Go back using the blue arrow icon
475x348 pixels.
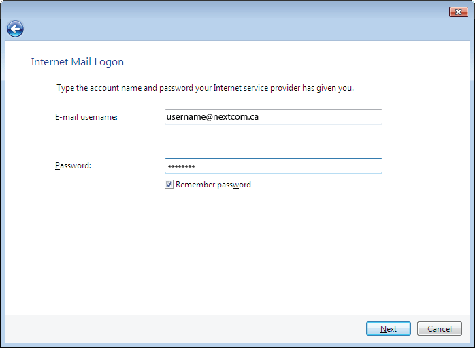[x=15, y=29]
